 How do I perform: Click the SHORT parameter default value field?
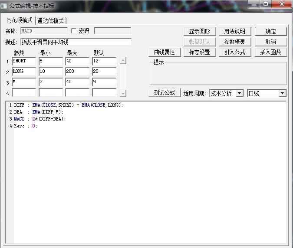pyautogui.click(x=104, y=61)
